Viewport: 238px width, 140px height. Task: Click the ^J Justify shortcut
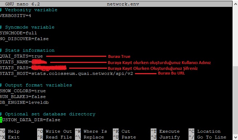(165, 137)
